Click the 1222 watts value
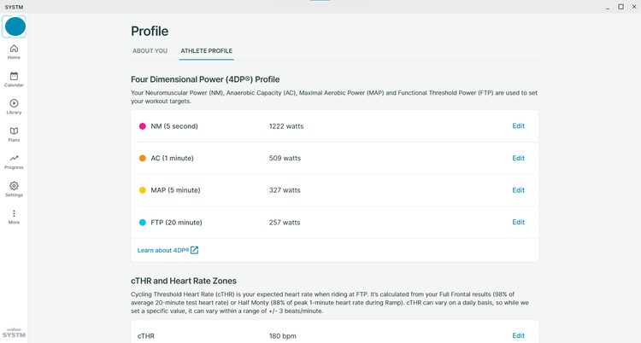Image resolution: width=641 pixels, height=343 pixels. (x=286, y=126)
